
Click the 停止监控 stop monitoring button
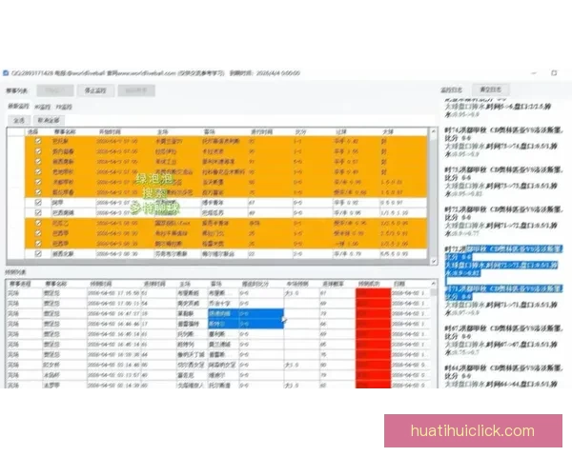pyautogui.click(x=95, y=90)
